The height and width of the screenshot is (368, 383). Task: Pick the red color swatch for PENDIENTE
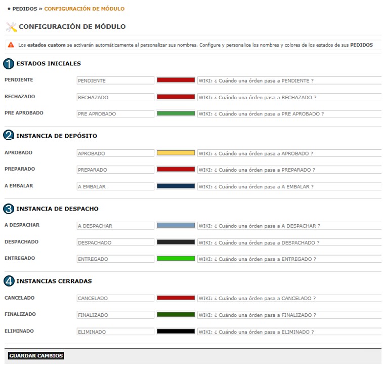coord(176,80)
